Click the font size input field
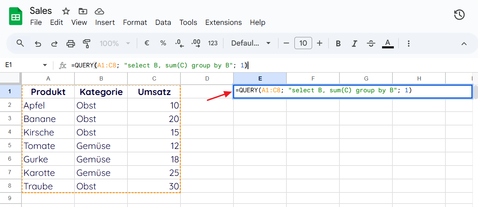Image resolution: width=478 pixels, height=207 pixels. point(303,44)
